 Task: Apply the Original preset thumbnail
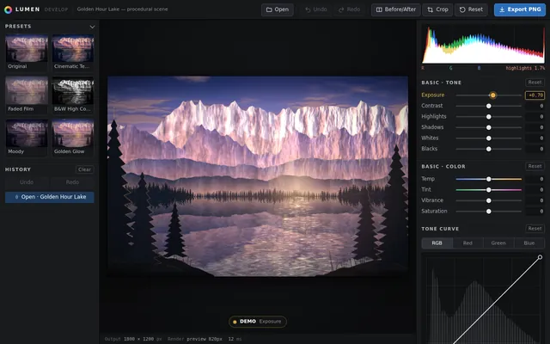click(27, 52)
